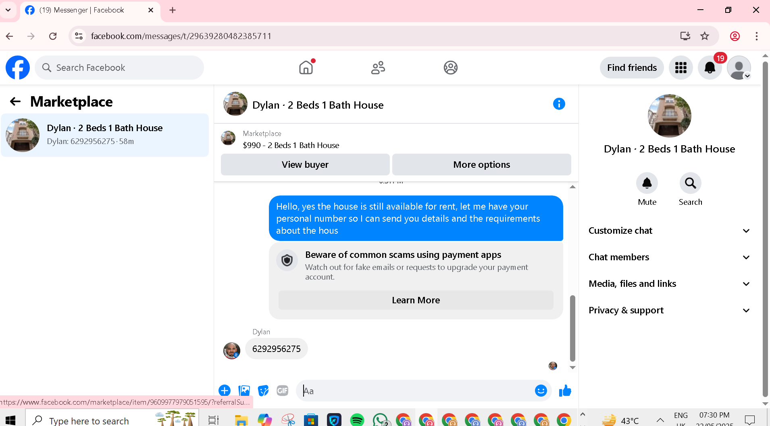The height and width of the screenshot is (426, 770).
Task: Open Spotify from the taskbar
Action: pyautogui.click(x=357, y=420)
